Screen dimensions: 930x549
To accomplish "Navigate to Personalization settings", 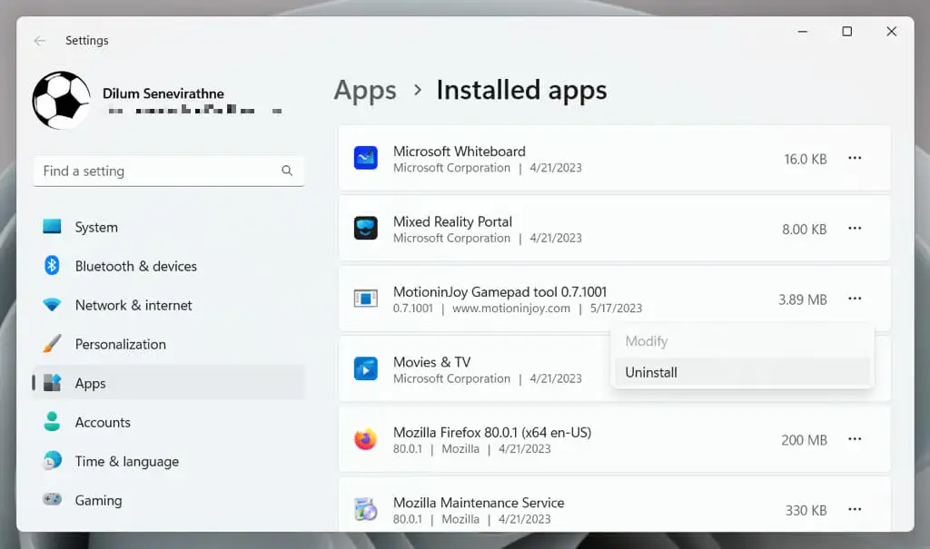I will pyautogui.click(x=120, y=344).
